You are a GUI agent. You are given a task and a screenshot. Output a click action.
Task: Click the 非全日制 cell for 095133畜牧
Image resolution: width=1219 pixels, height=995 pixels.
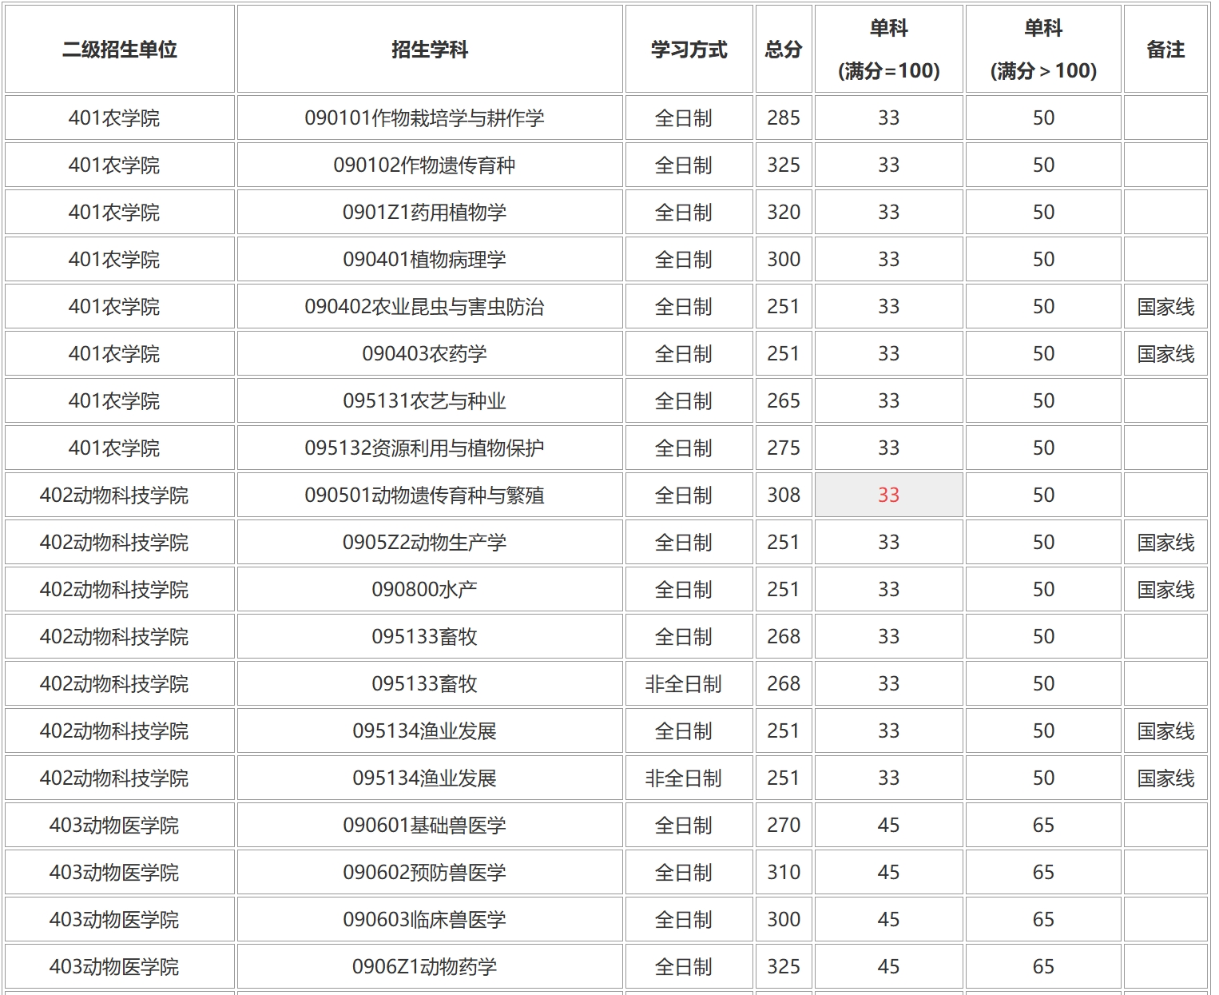click(688, 683)
